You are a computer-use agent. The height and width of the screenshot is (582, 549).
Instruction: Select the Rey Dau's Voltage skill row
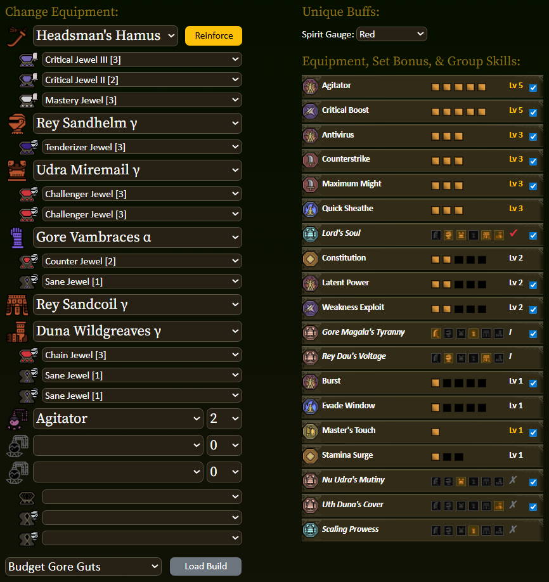pyautogui.click(x=422, y=357)
